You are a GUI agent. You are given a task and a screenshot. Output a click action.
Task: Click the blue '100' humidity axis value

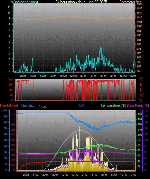point(5,110)
